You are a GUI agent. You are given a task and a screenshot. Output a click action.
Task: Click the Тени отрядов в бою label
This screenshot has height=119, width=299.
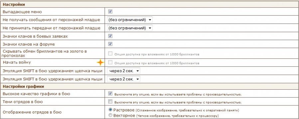[23, 102]
